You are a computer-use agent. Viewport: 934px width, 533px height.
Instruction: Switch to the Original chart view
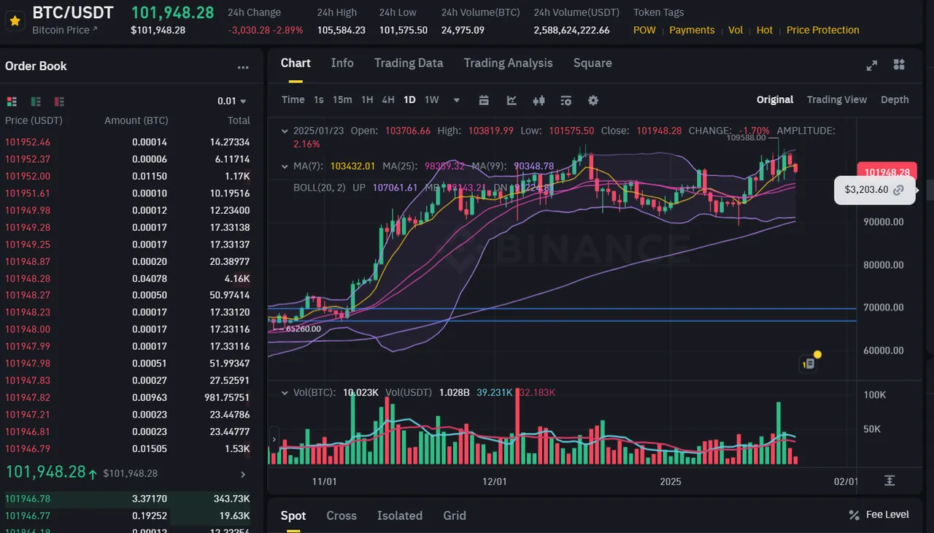pyautogui.click(x=775, y=100)
